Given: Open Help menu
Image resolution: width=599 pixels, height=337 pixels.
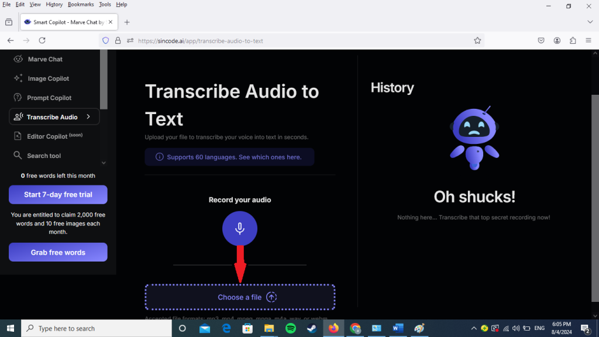Looking at the screenshot, I should pyautogui.click(x=122, y=5).
